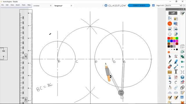Viewport: 186px width, 104px height.
Task: Open the main menu share button
Action: click(173, 13)
